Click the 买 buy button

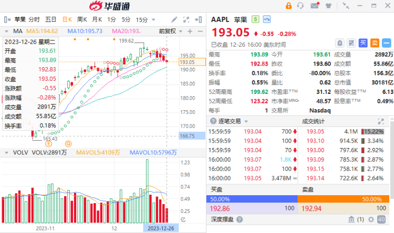(363, 43)
